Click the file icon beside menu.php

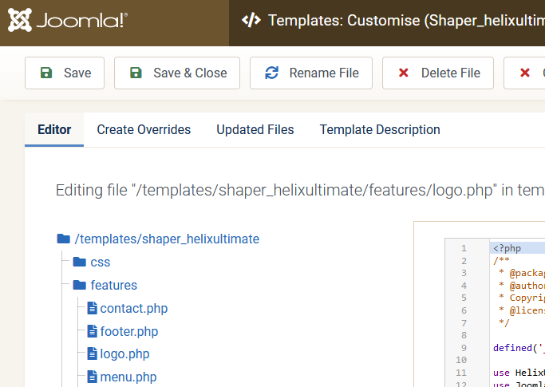(x=92, y=377)
